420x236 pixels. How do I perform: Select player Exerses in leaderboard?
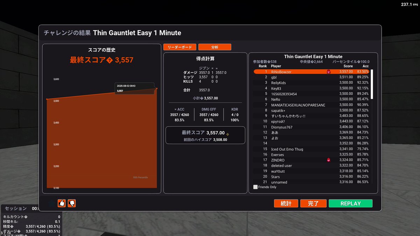click(311, 155)
